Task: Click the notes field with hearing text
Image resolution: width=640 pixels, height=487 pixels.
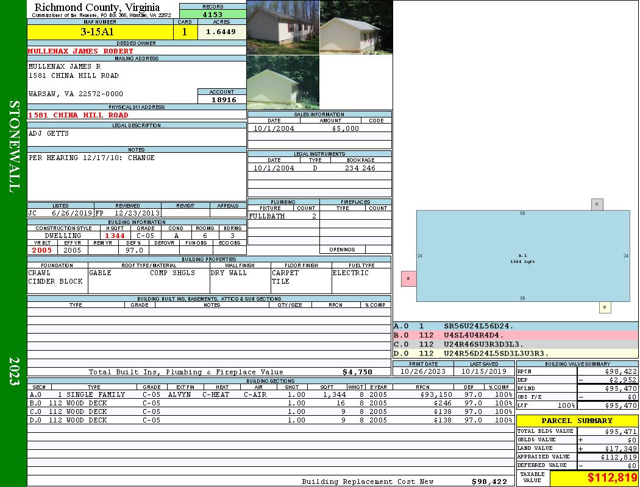Action: click(137, 177)
